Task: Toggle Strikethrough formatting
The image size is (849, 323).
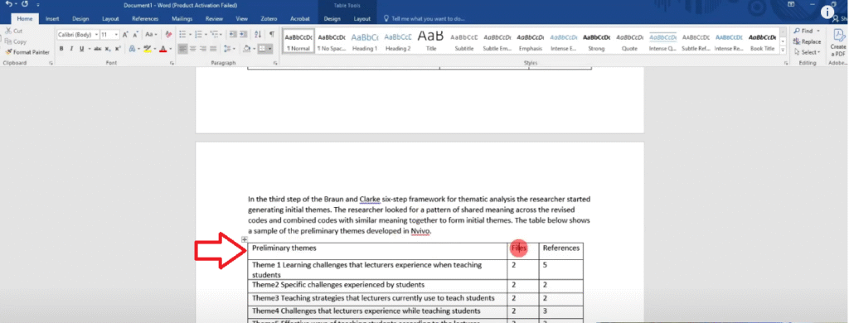Action: [x=98, y=49]
